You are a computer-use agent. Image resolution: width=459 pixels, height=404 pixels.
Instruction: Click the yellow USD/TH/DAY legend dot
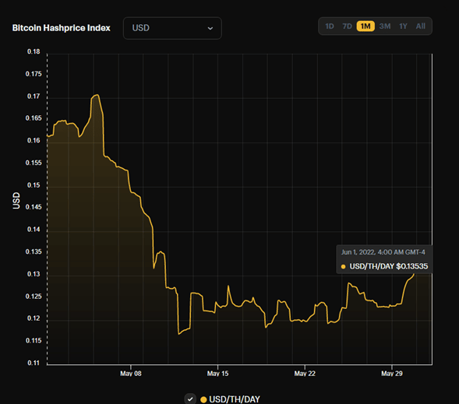[x=203, y=399]
